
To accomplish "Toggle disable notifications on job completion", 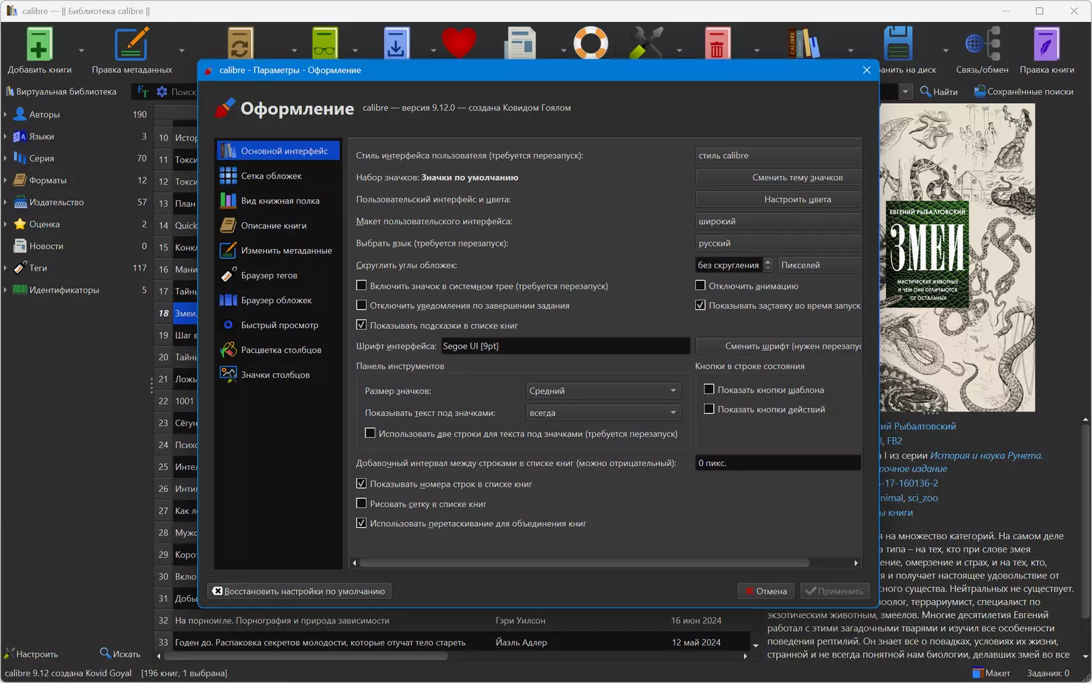I will [x=361, y=305].
